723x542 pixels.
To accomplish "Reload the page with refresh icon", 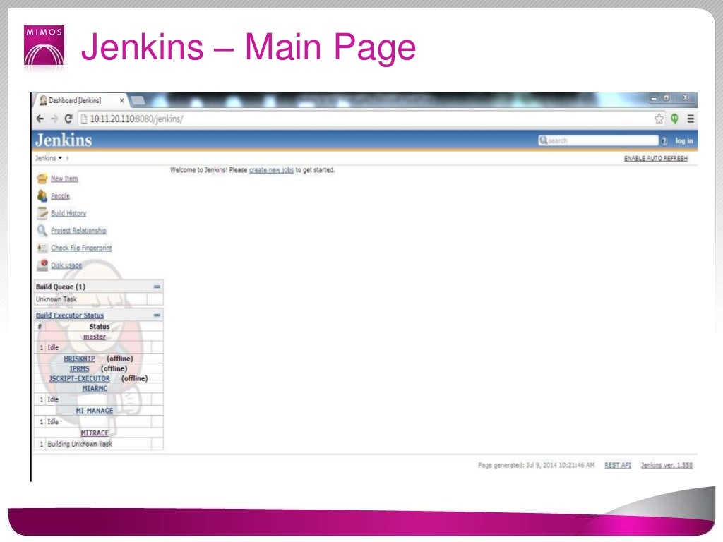I will click(x=68, y=119).
